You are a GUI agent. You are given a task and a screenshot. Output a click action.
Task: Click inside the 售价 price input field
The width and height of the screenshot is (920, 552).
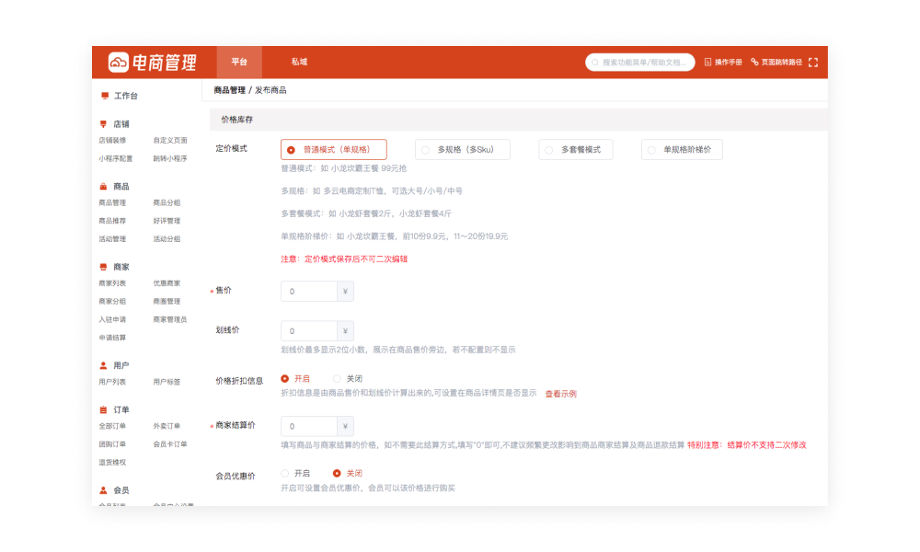pyautogui.click(x=308, y=290)
